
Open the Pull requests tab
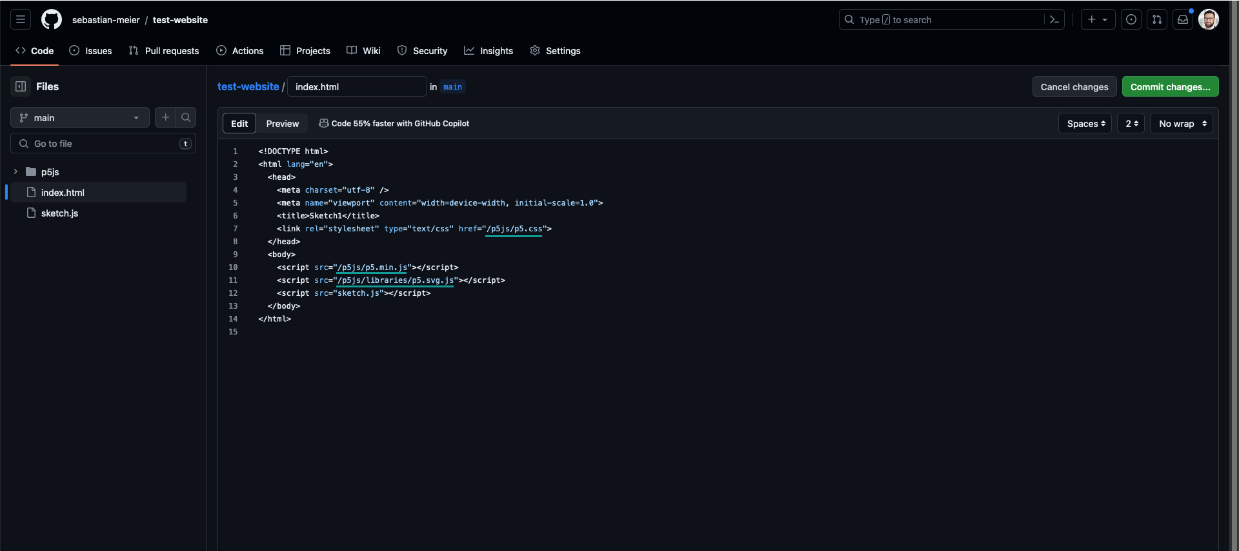pyautogui.click(x=164, y=50)
